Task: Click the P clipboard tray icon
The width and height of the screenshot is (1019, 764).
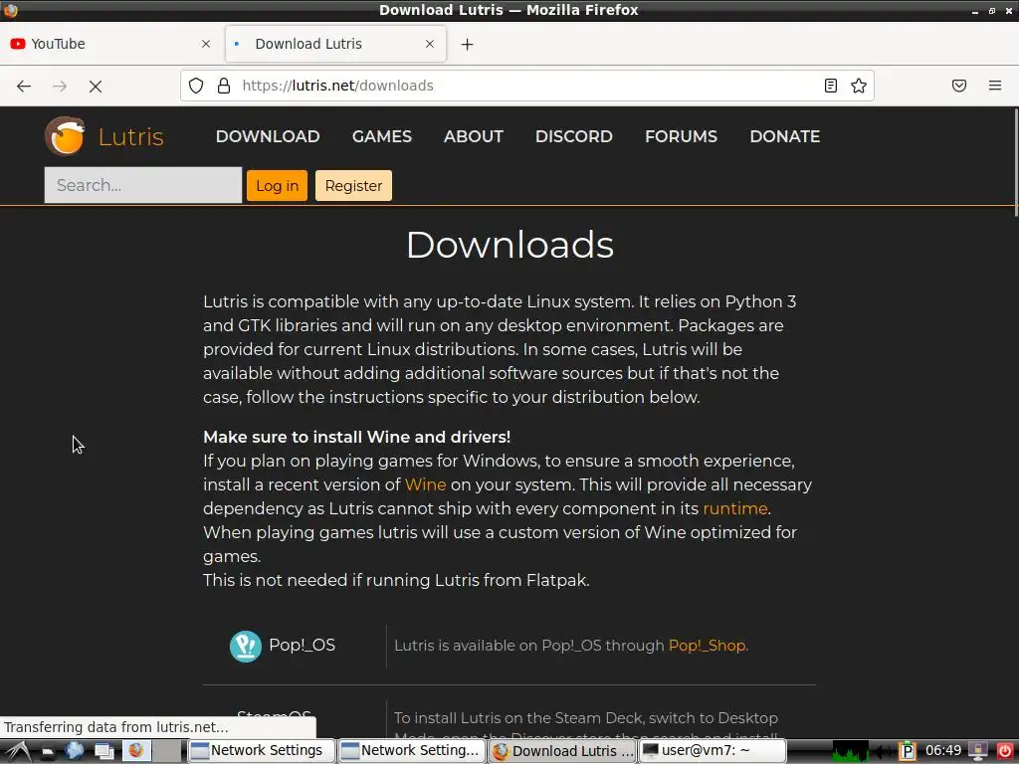Action: pyautogui.click(x=908, y=751)
